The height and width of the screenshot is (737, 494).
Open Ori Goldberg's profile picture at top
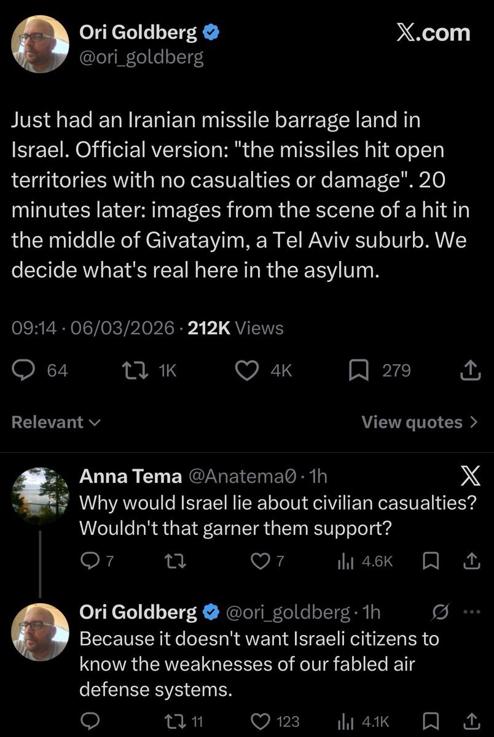[x=41, y=44]
